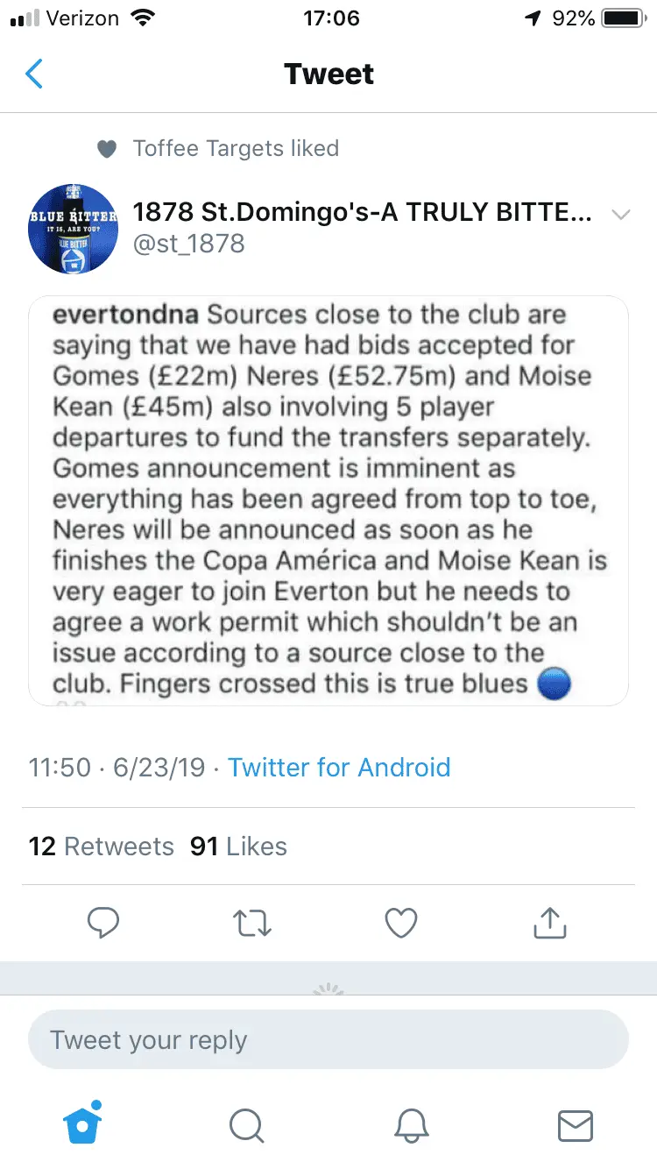The height and width of the screenshot is (1169, 657).
Task: Tap the Tweet your reply field
Action: 328,1040
